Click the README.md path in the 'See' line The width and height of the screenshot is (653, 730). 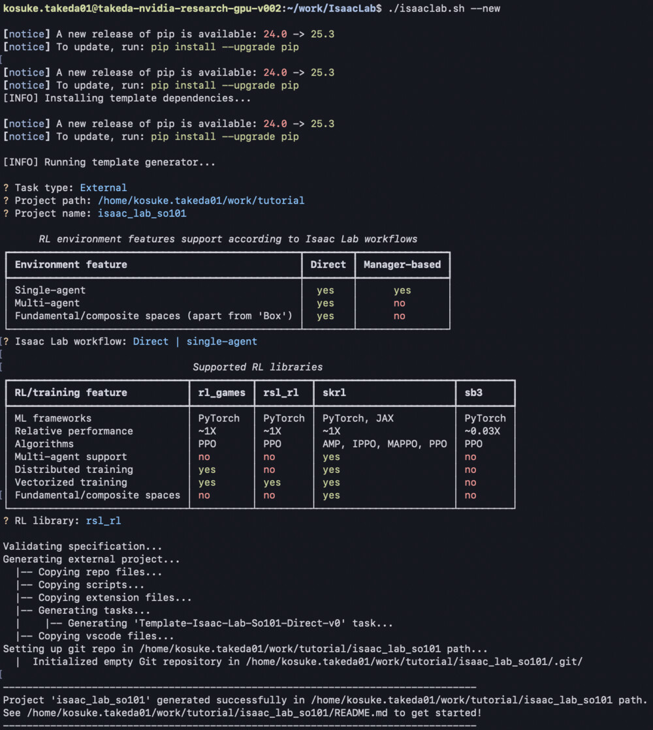click(x=207, y=713)
